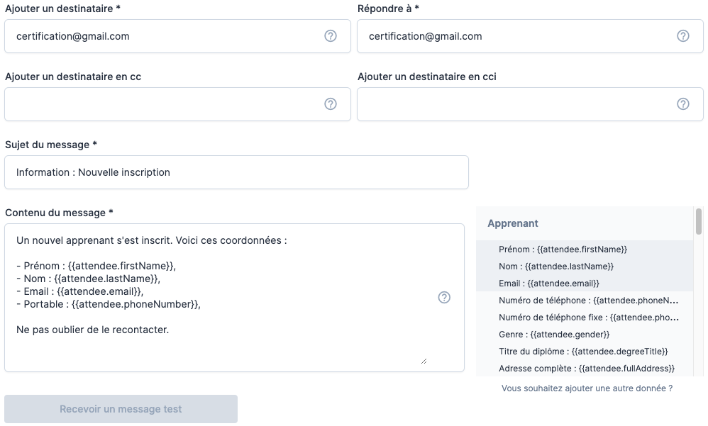Focus the empty cc recipient field
The image size is (708, 426).
pos(163,104)
